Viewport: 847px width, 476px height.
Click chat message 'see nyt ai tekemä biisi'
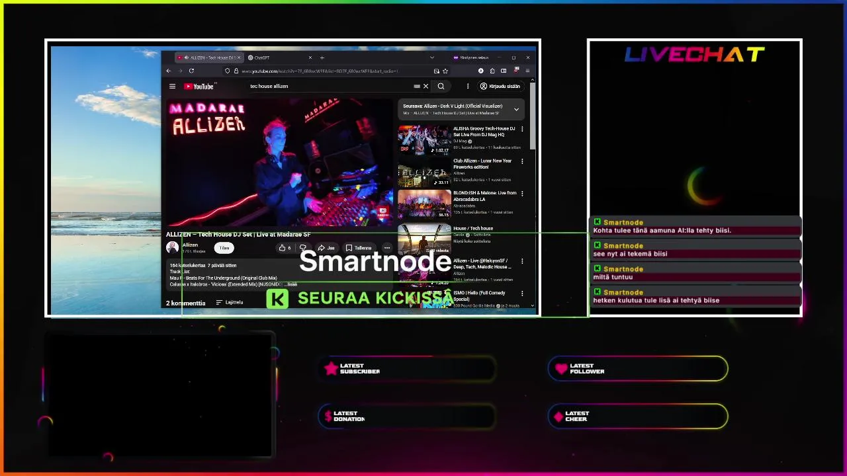pos(631,254)
